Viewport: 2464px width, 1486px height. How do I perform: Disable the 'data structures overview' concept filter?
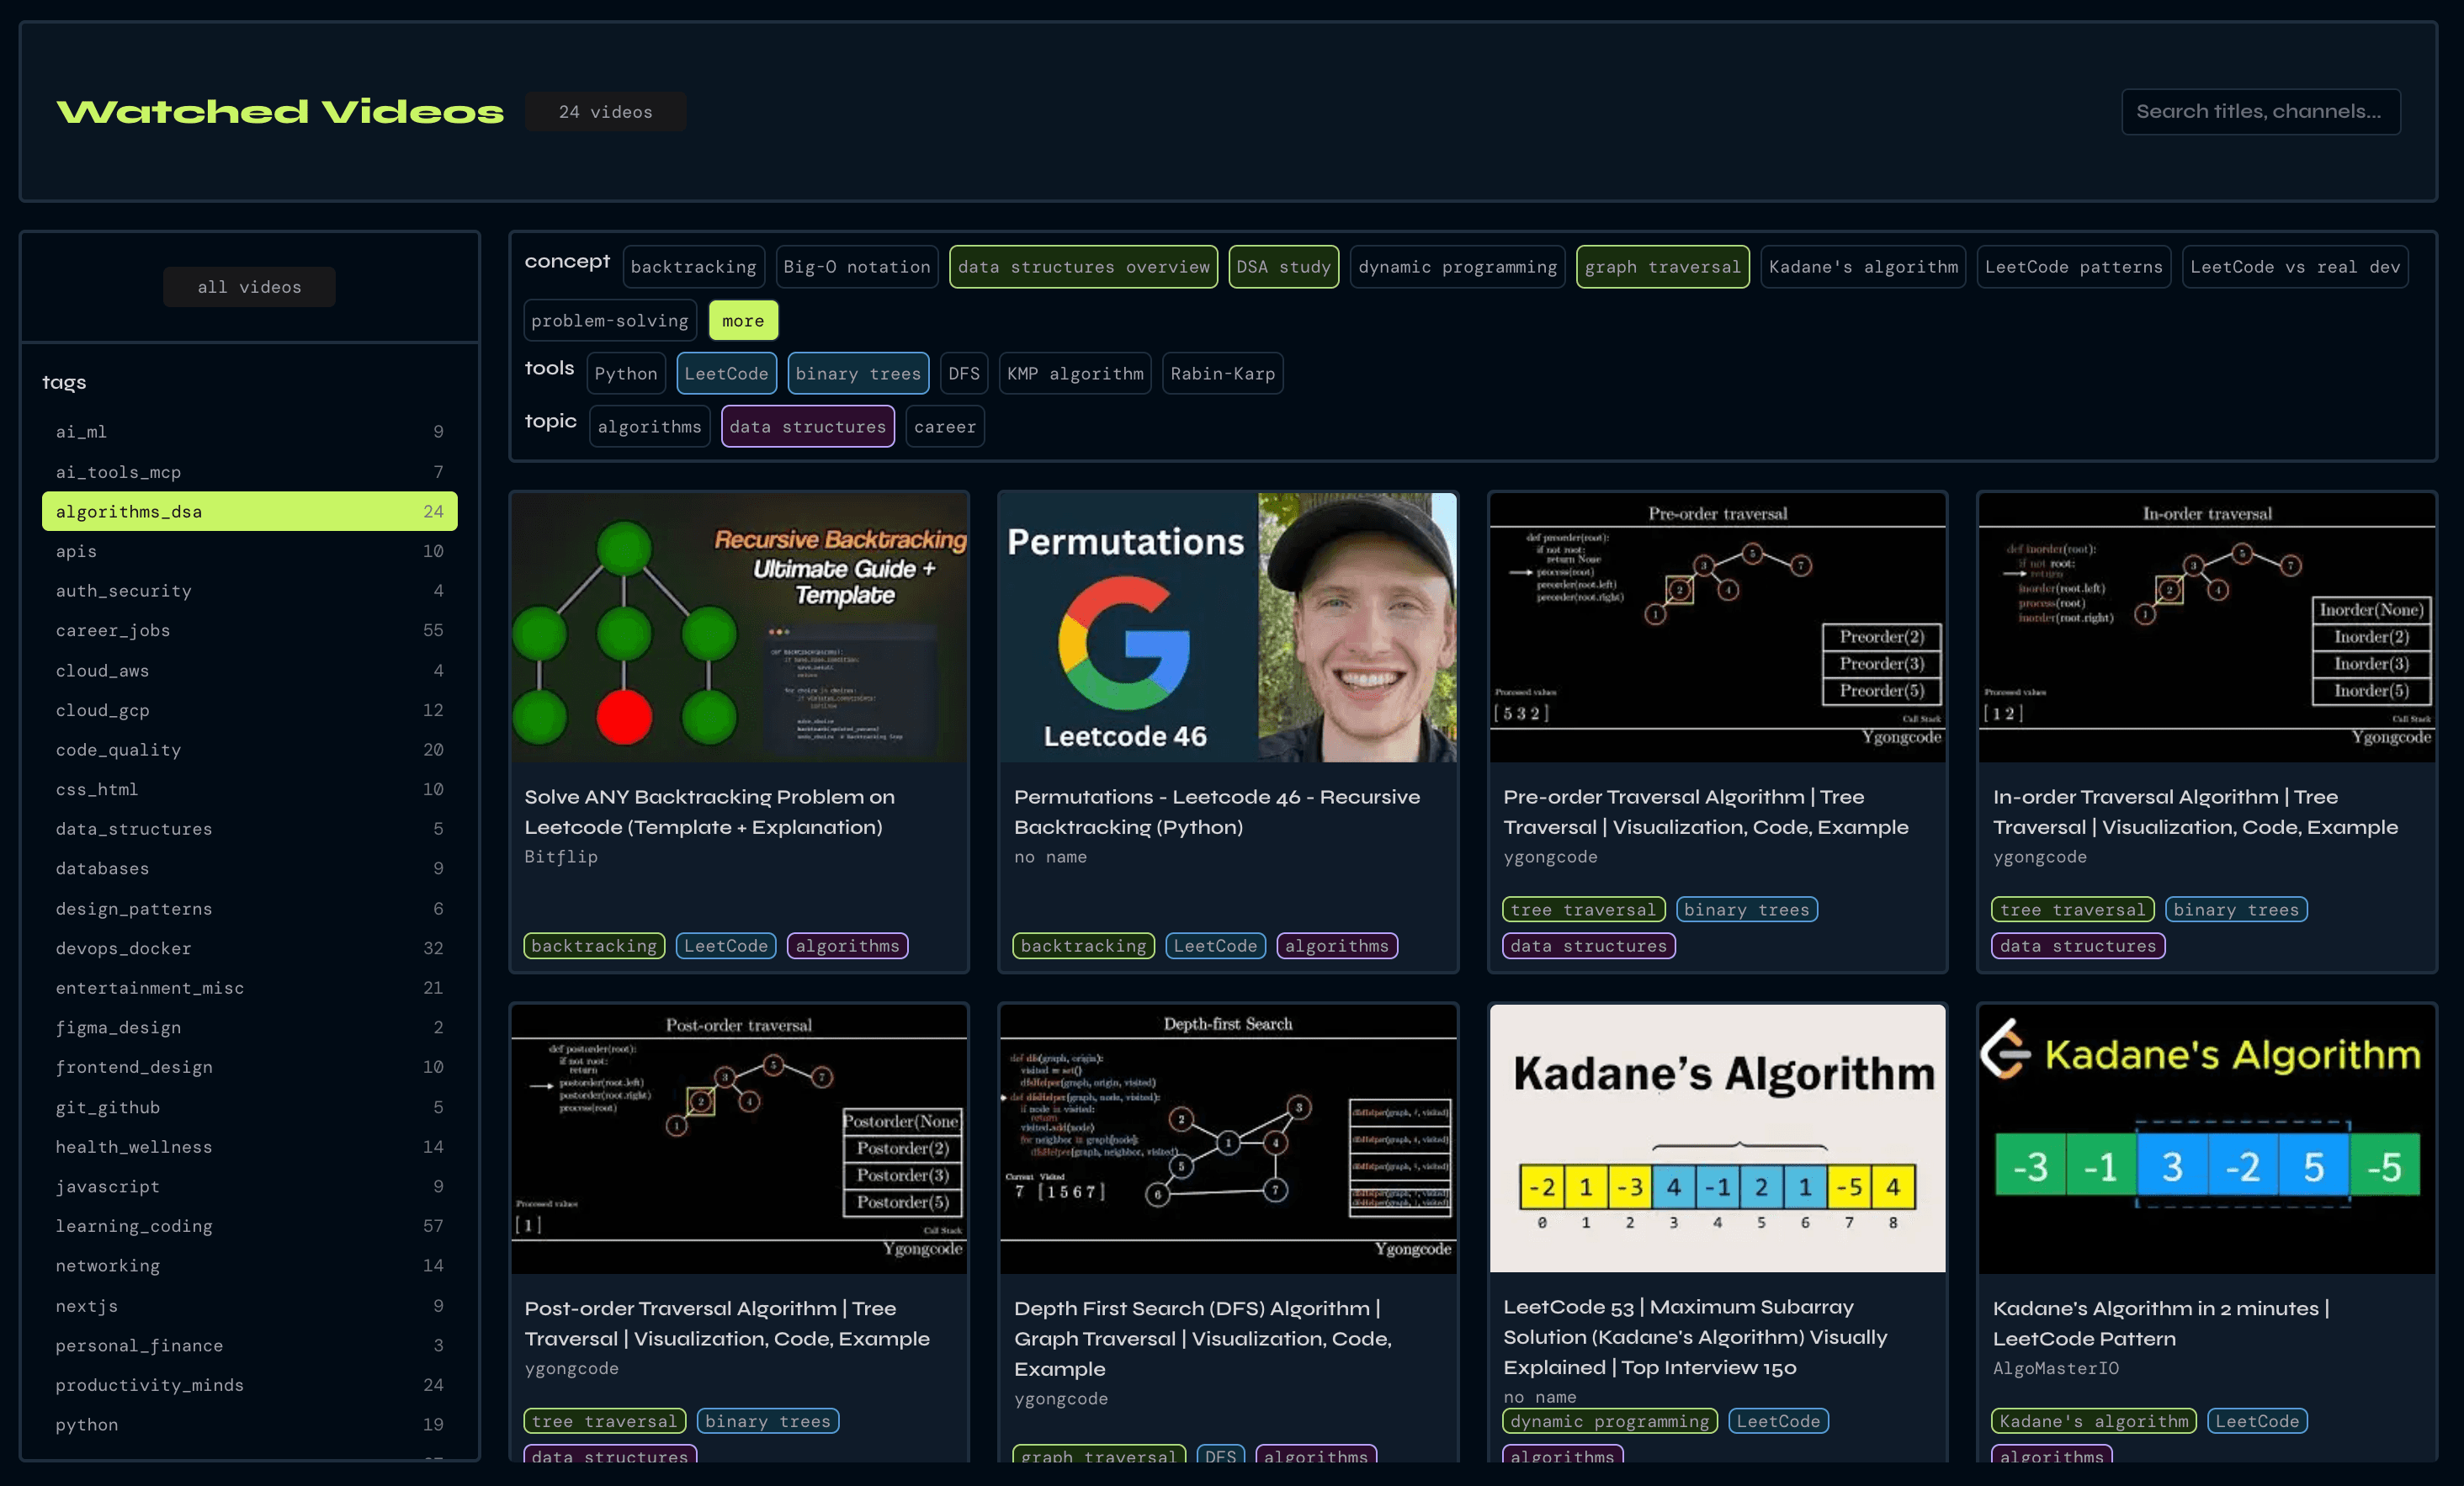point(1083,267)
